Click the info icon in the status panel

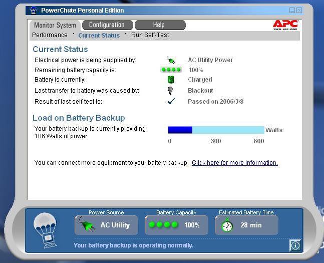[x=295, y=245]
